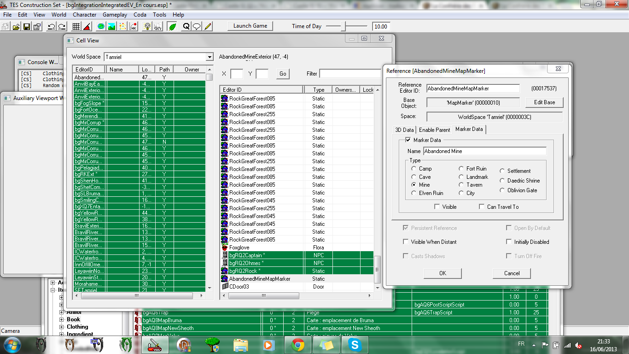The image size is (629, 354).
Task: Toggle the Sky toolbar icon
Action: [157, 26]
